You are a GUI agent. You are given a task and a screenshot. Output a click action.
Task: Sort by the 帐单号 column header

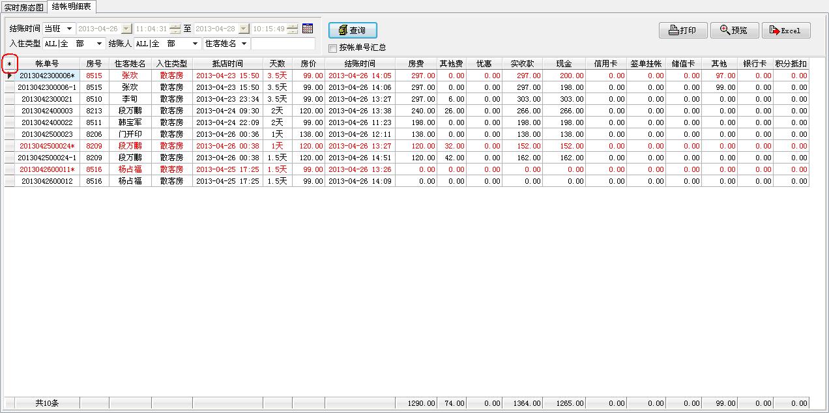click(x=47, y=63)
